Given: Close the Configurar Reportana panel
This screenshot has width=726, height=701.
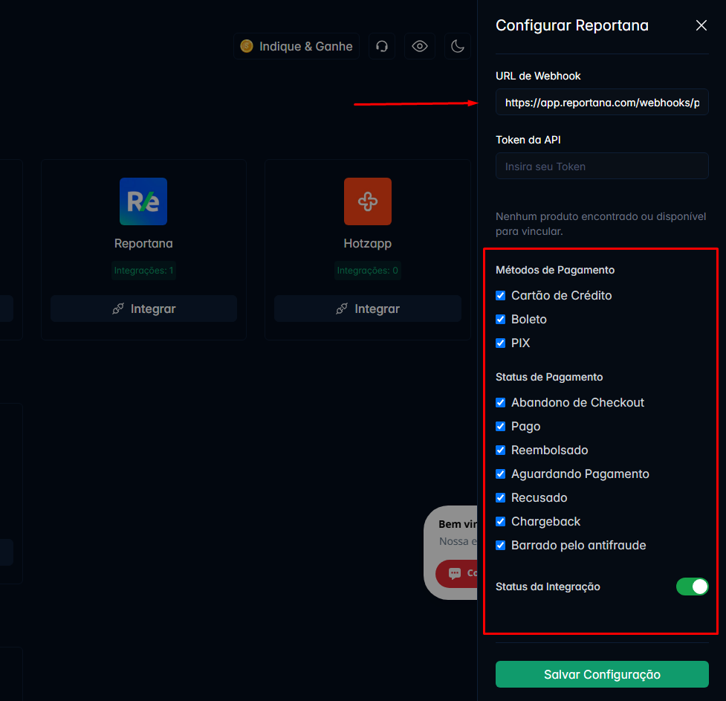Looking at the screenshot, I should click(701, 25).
